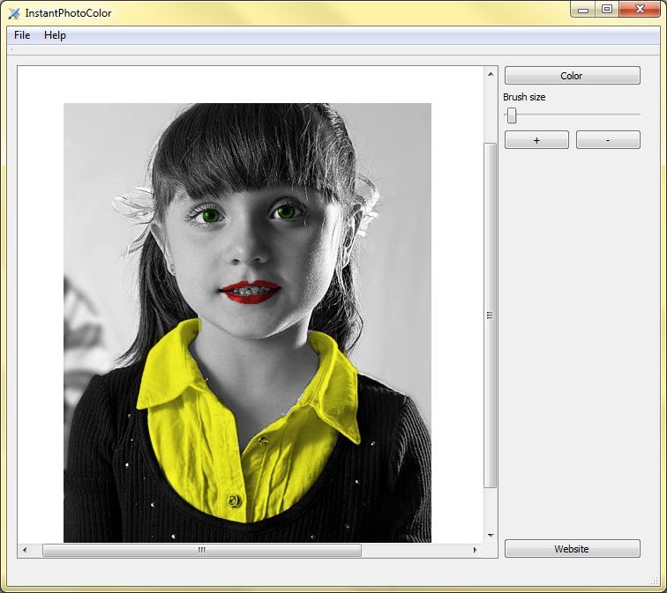Open the File menu
The height and width of the screenshot is (593, 667).
coord(22,35)
